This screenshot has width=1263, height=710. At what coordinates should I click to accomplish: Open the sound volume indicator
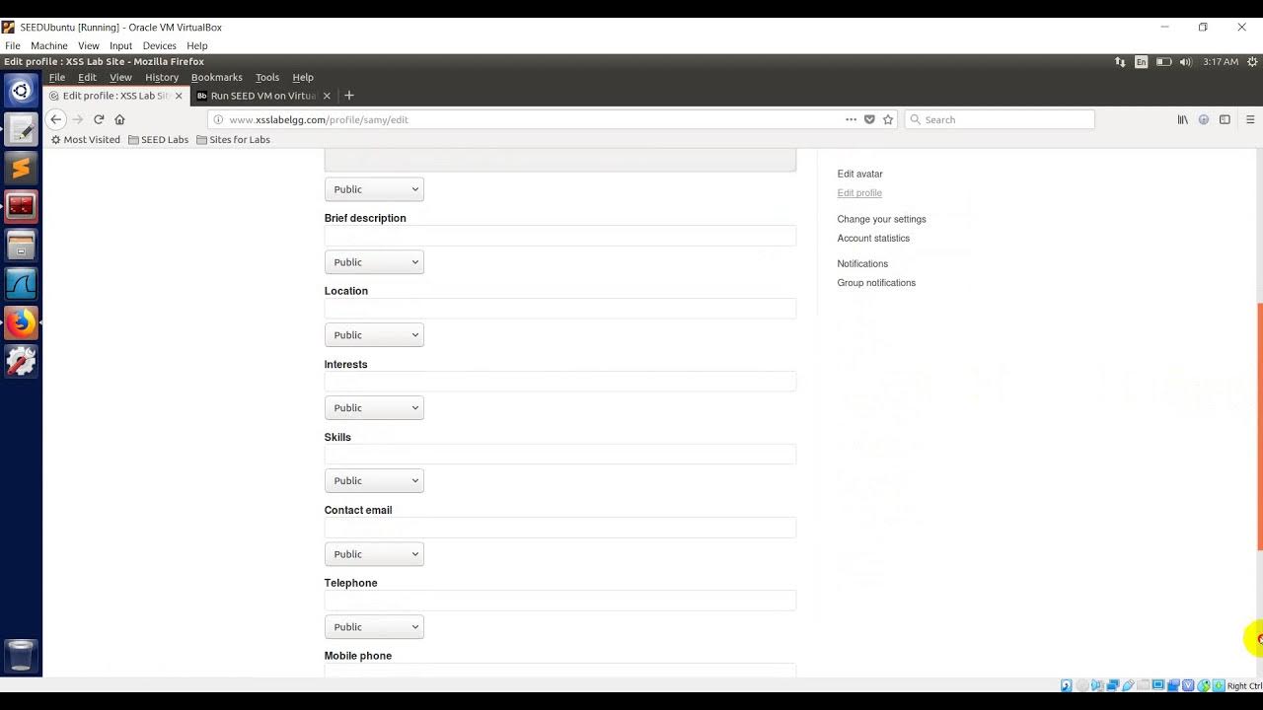[x=1185, y=61]
